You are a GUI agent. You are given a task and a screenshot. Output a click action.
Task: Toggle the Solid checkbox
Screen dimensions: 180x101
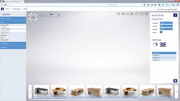161,32
